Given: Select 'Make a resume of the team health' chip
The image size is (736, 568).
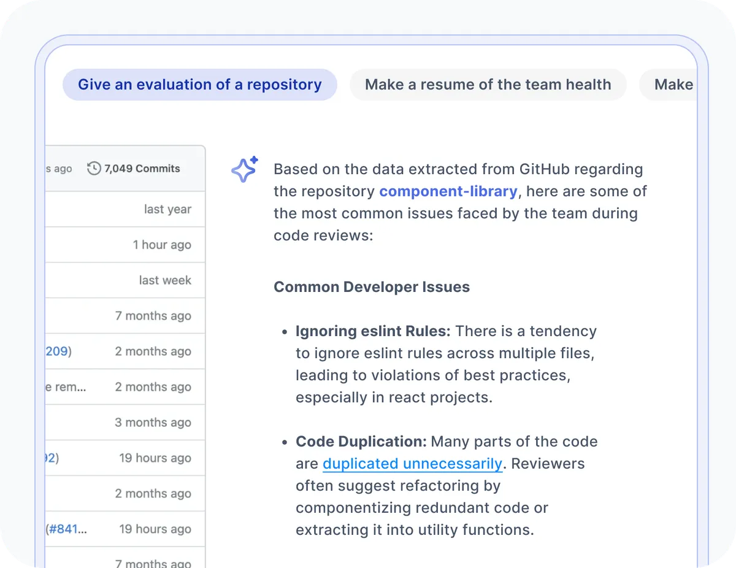Looking at the screenshot, I should pos(488,85).
